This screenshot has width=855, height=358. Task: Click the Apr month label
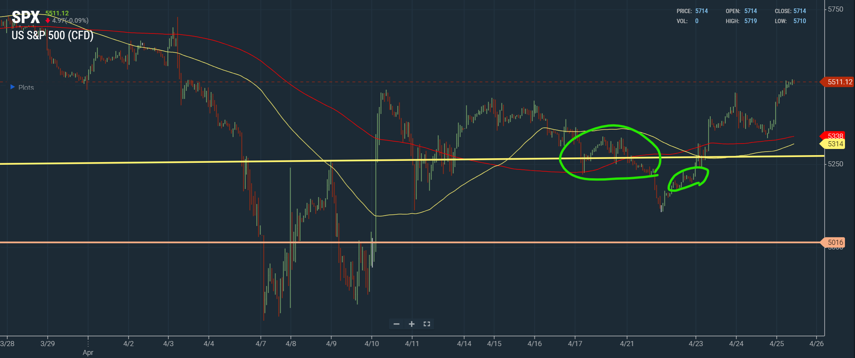pos(88,353)
